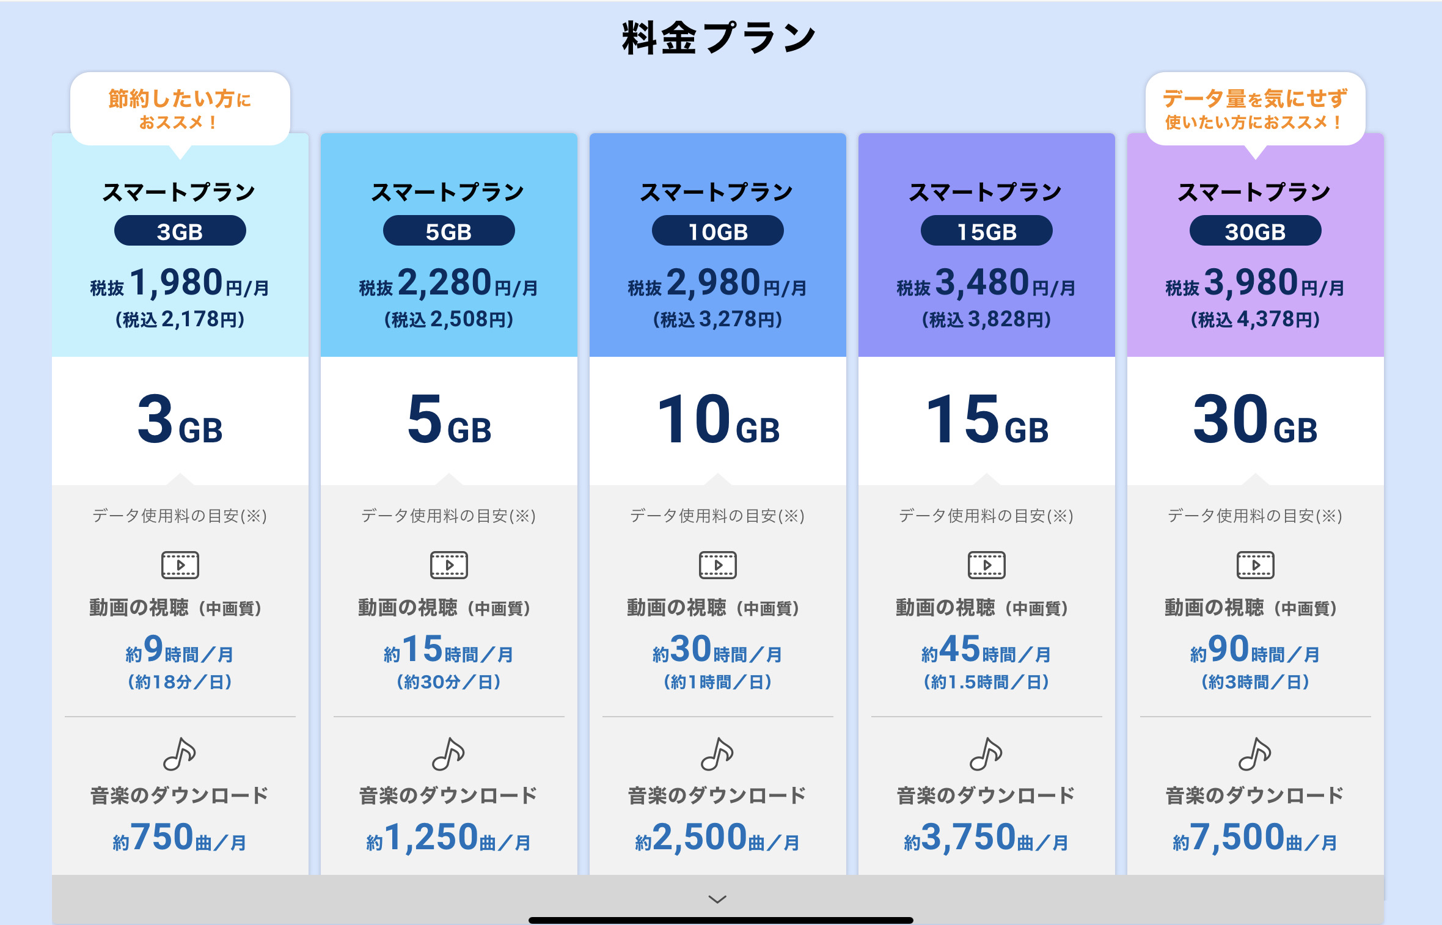Click the music note icon under 30GB
This screenshot has height=925, width=1442.
(1255, 754)
